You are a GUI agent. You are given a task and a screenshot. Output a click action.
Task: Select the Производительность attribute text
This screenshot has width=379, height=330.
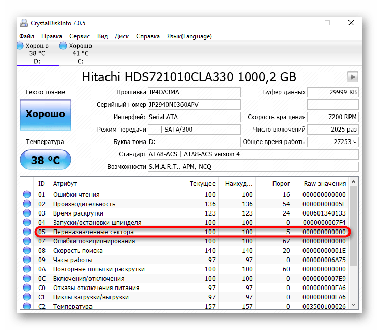point(84,204)
